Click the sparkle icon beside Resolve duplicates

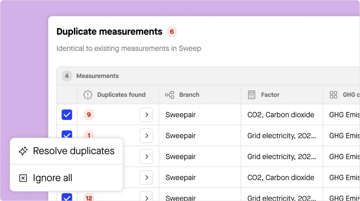[23, 151]
